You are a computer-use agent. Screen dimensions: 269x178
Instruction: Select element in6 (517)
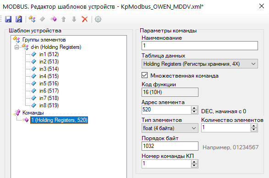coord(49,91)
